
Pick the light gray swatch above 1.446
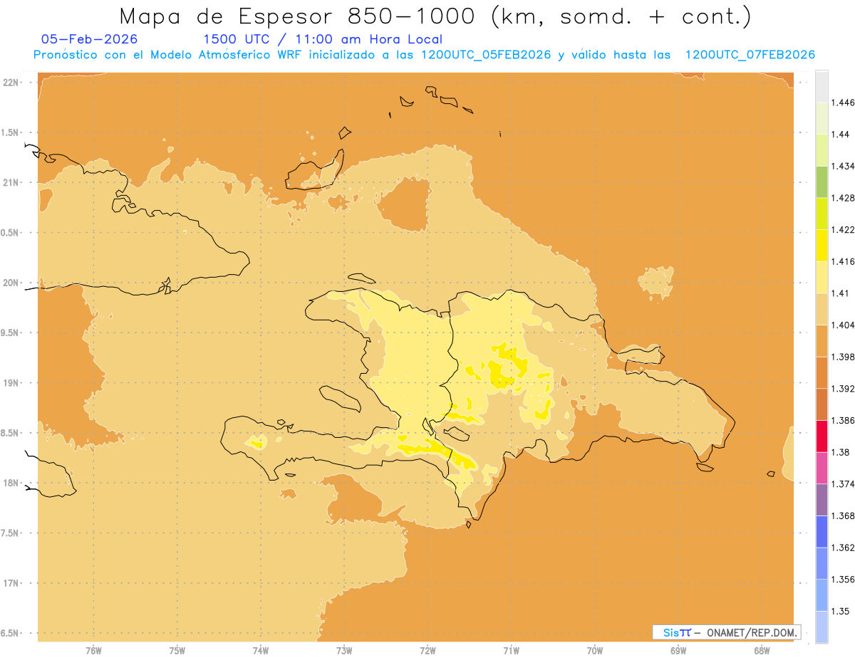point(822,86)
